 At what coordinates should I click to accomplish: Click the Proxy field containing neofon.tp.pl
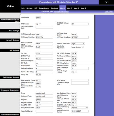[x=44, y=93]
